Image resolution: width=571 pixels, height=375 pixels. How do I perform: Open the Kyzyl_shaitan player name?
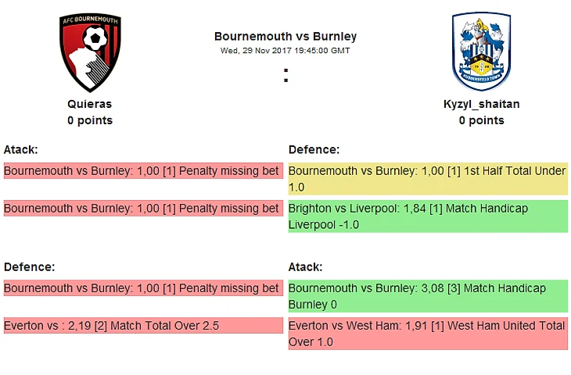click(x=481, y=104)
